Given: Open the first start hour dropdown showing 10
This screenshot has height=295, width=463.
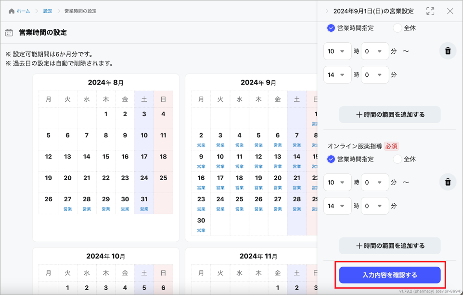Looking at the screenshot, I should coord(337,51).
